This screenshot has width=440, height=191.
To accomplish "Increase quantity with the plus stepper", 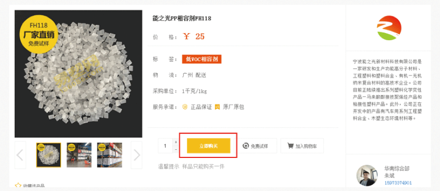I will tap(176, 142).
